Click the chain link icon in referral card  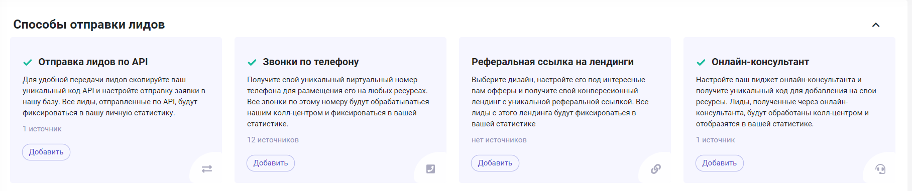coord(655,169)
